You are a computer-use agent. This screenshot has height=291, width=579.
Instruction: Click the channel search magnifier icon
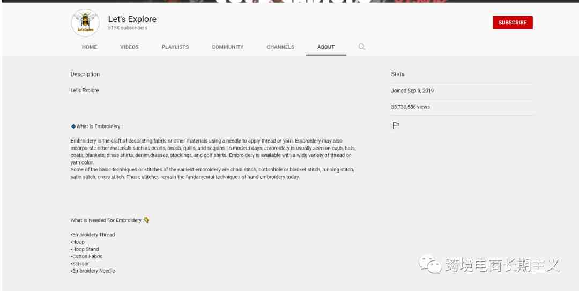(x=362, y=47)
